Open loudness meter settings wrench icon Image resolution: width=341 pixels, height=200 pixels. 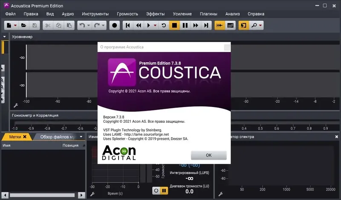[92, 194]
